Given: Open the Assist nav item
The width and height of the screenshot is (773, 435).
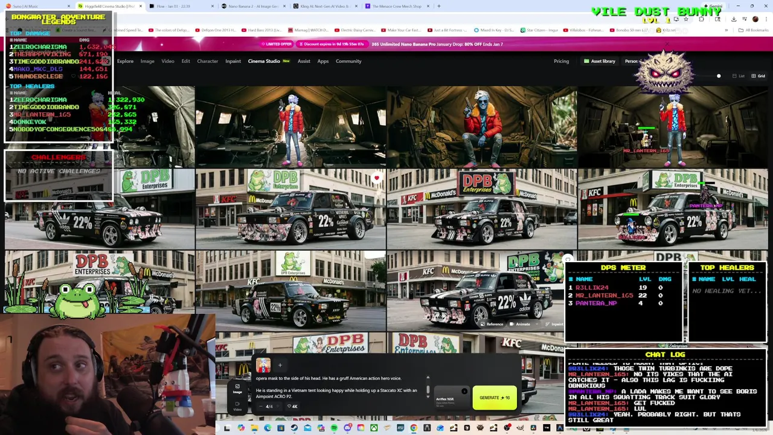Looking at the screenshot, I should [304, 61].
